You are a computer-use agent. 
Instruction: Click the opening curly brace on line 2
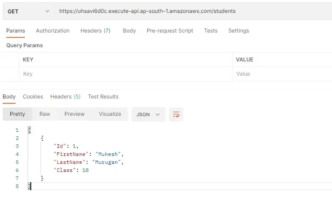coord(42,138)
